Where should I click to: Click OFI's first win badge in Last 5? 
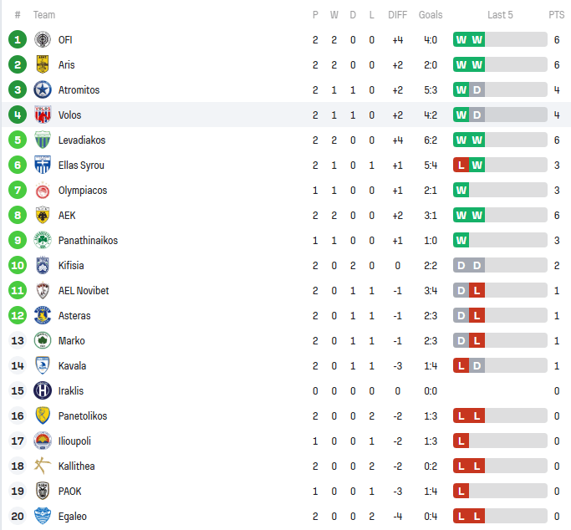tap(461, 39)
